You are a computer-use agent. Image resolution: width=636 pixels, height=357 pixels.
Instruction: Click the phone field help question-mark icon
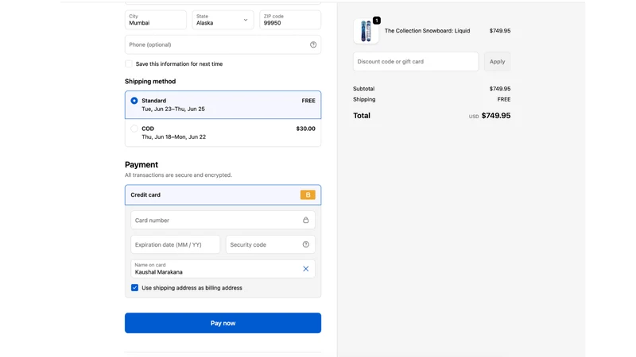pyautogui.click(x=313, y=44)
